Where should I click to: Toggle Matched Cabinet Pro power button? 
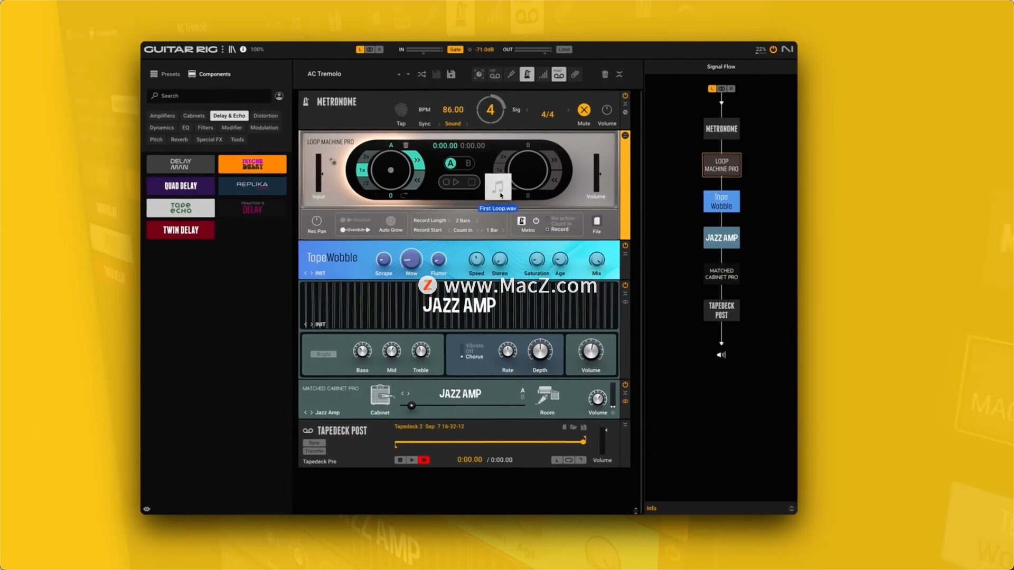click(625, 385)
